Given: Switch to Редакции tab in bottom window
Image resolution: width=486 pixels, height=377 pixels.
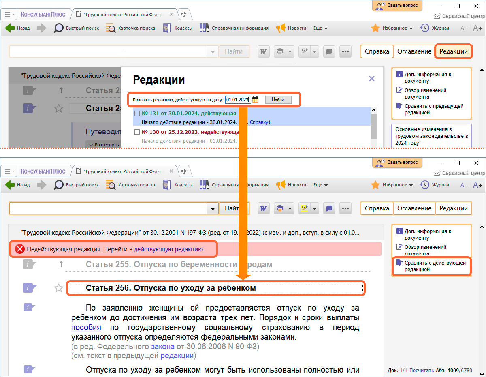Looking at the screenshot, I should pos(454,208).
